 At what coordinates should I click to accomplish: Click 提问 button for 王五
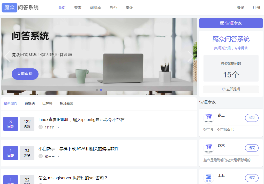[252, 178]
